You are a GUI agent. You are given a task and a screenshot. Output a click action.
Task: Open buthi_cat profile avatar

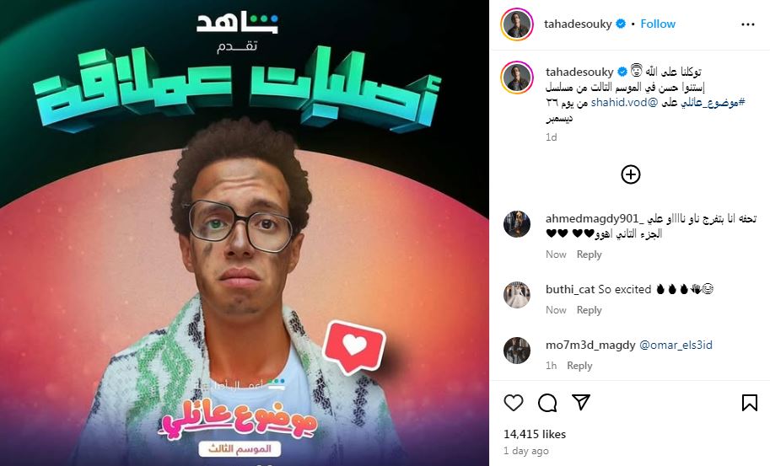click(517, 295)
